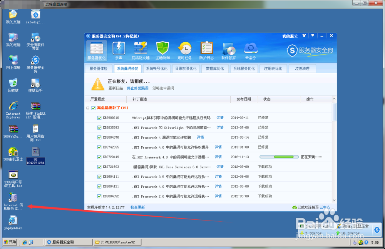This screenshot has width=385, height=249.
Task: Uncheck patch KB2804576 checkbox
Action: [x=99, y=137]
